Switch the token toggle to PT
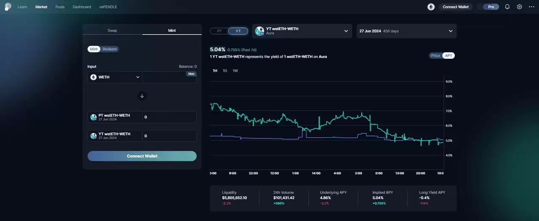 point(219,31)
